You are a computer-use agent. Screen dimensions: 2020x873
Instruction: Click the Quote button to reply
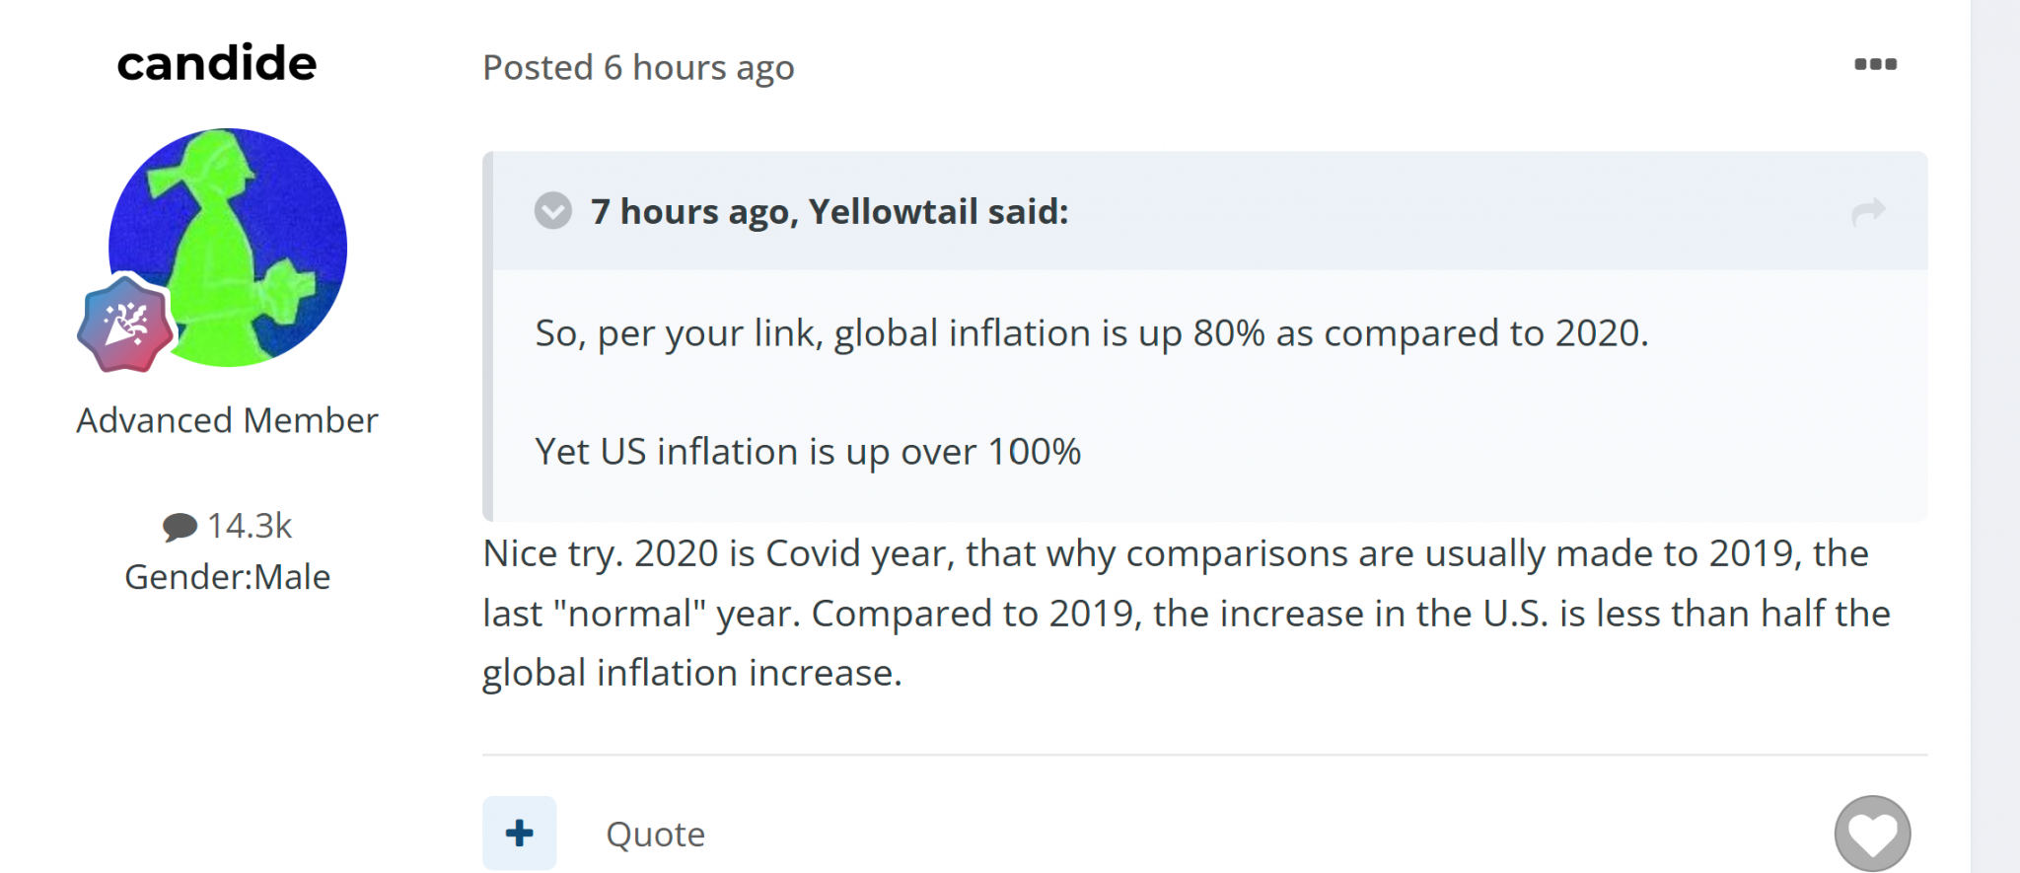[x=656, y=833]
